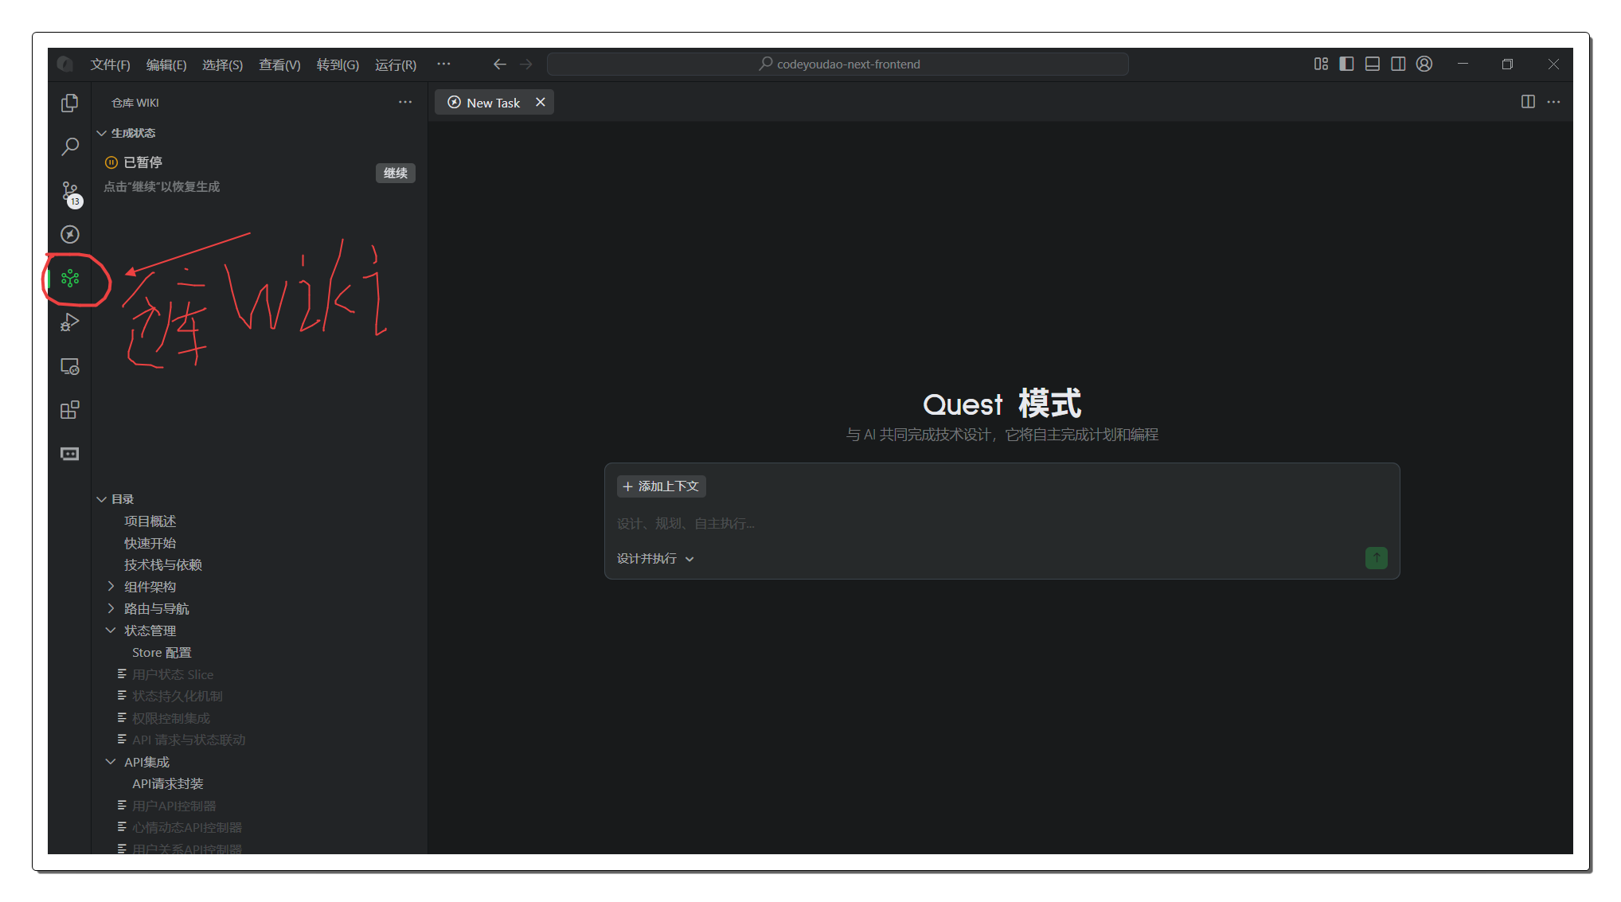Image resolution: width=1621 pixels, height=902 pixels.
Task: Open Remote Explorer monitor icon
Action: click(x=70, y=366)
